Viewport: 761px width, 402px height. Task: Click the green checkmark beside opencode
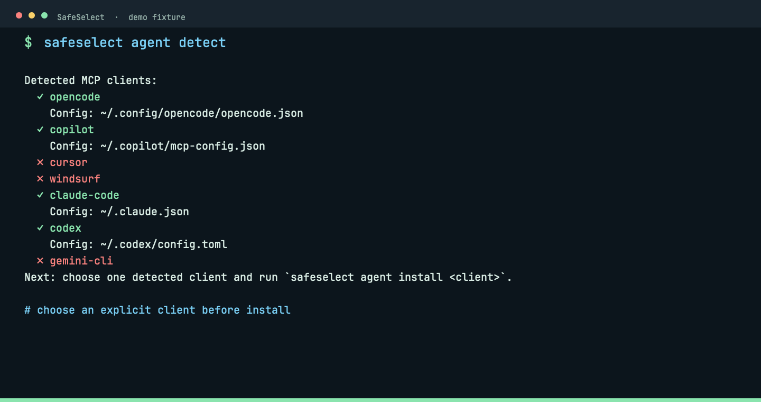40,97
